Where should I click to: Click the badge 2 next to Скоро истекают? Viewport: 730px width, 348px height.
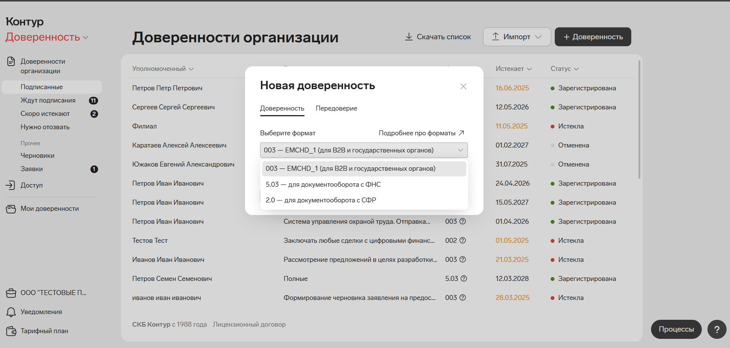point(94,114)
